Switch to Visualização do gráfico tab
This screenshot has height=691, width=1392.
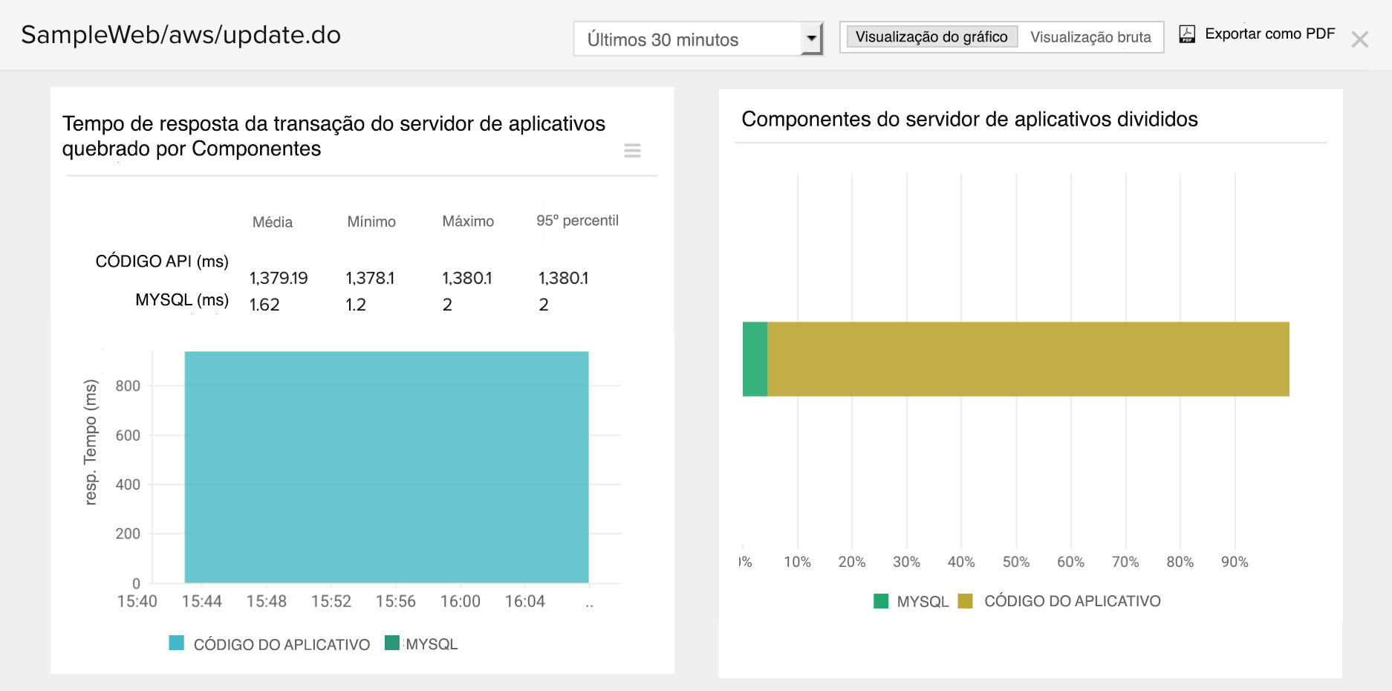931,37
